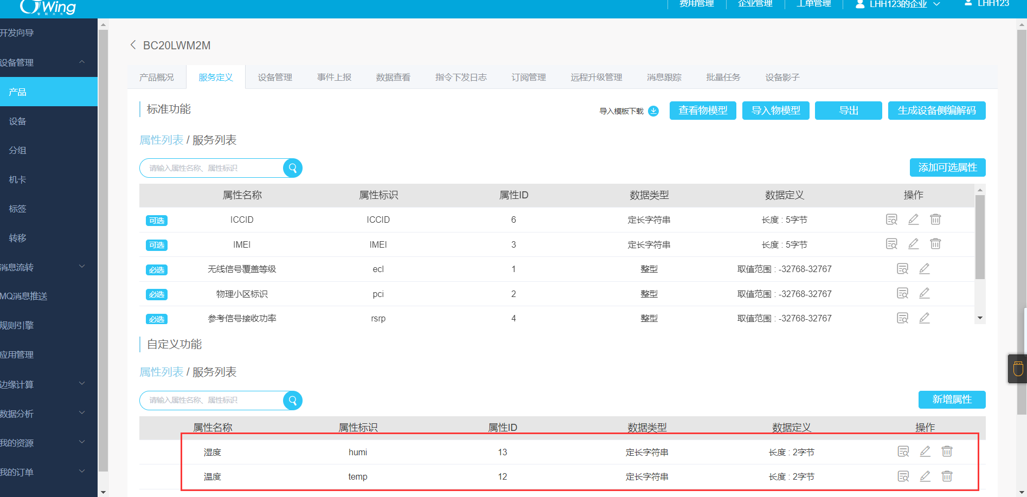Image resolution: width=1027 pixels, height=497 pixels.
Task: Open the 设备管理 tab
Action: click(275, 78)
